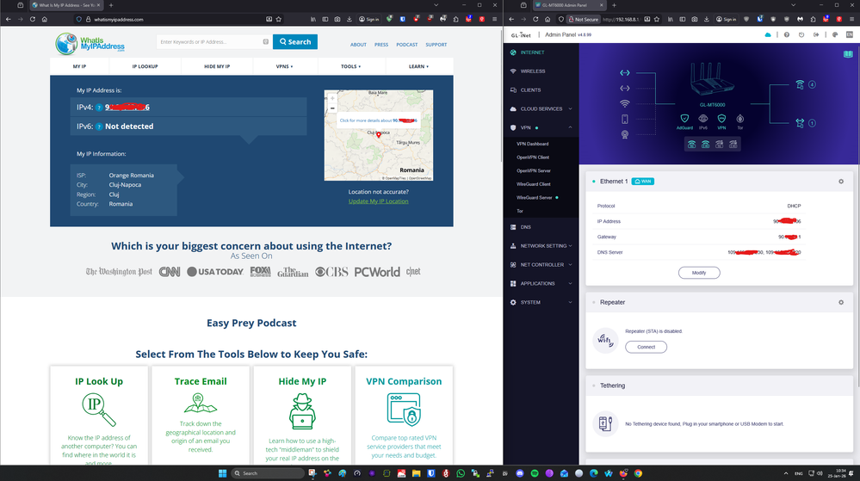The image size is (860, 481).
Task: Expand the VPNS dropdown menu
Action: click(284, 66)
